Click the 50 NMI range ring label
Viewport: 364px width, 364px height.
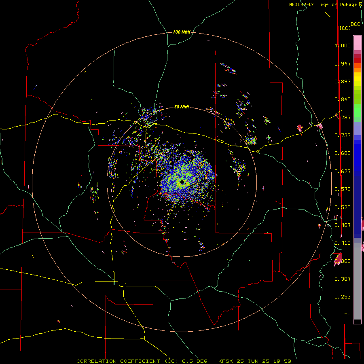point(182,107)
